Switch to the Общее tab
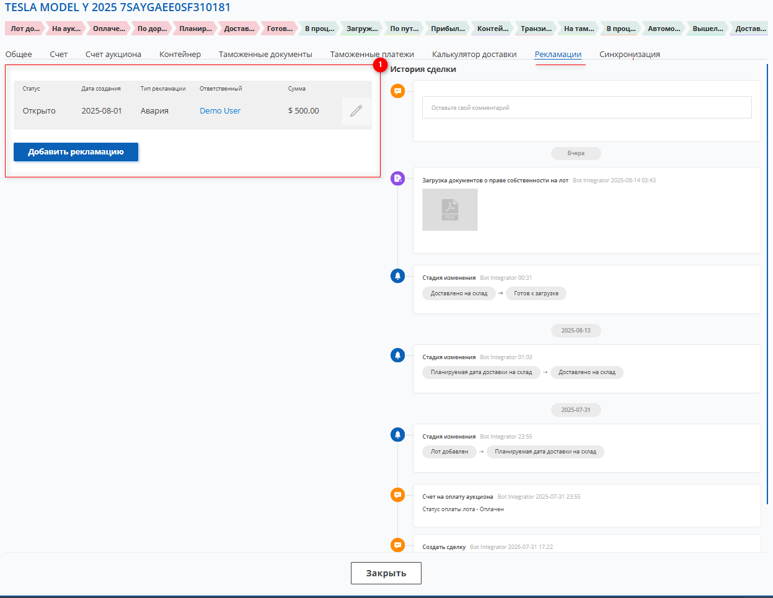The image size is (773, 598). 19,55
